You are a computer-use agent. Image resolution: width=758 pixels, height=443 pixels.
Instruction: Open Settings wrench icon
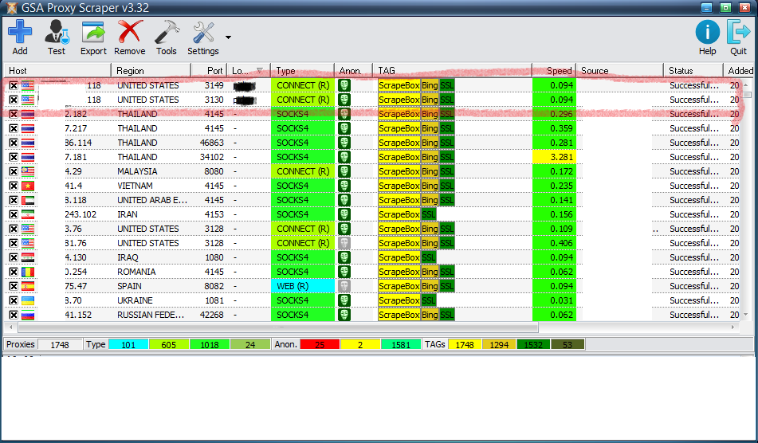coord(203,33)
